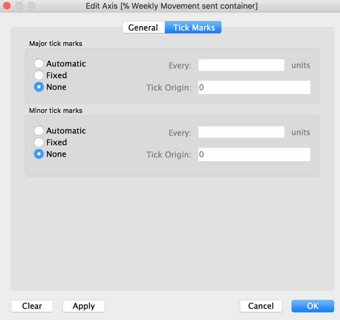Click the Apply button
The height and width of the screenshot is (320, 340).
(x=84, y=306)
